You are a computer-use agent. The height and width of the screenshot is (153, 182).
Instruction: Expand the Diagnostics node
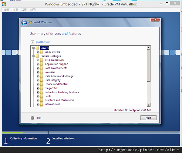pyautogui.click(x=38, y=88)
